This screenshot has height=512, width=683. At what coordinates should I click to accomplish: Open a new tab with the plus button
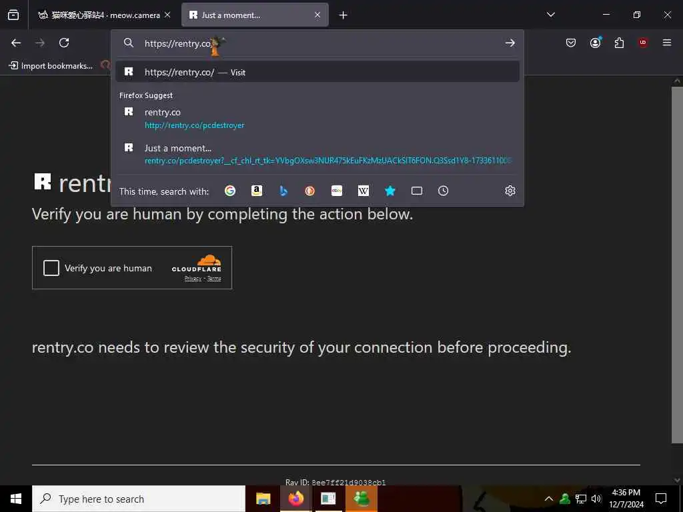344,15
